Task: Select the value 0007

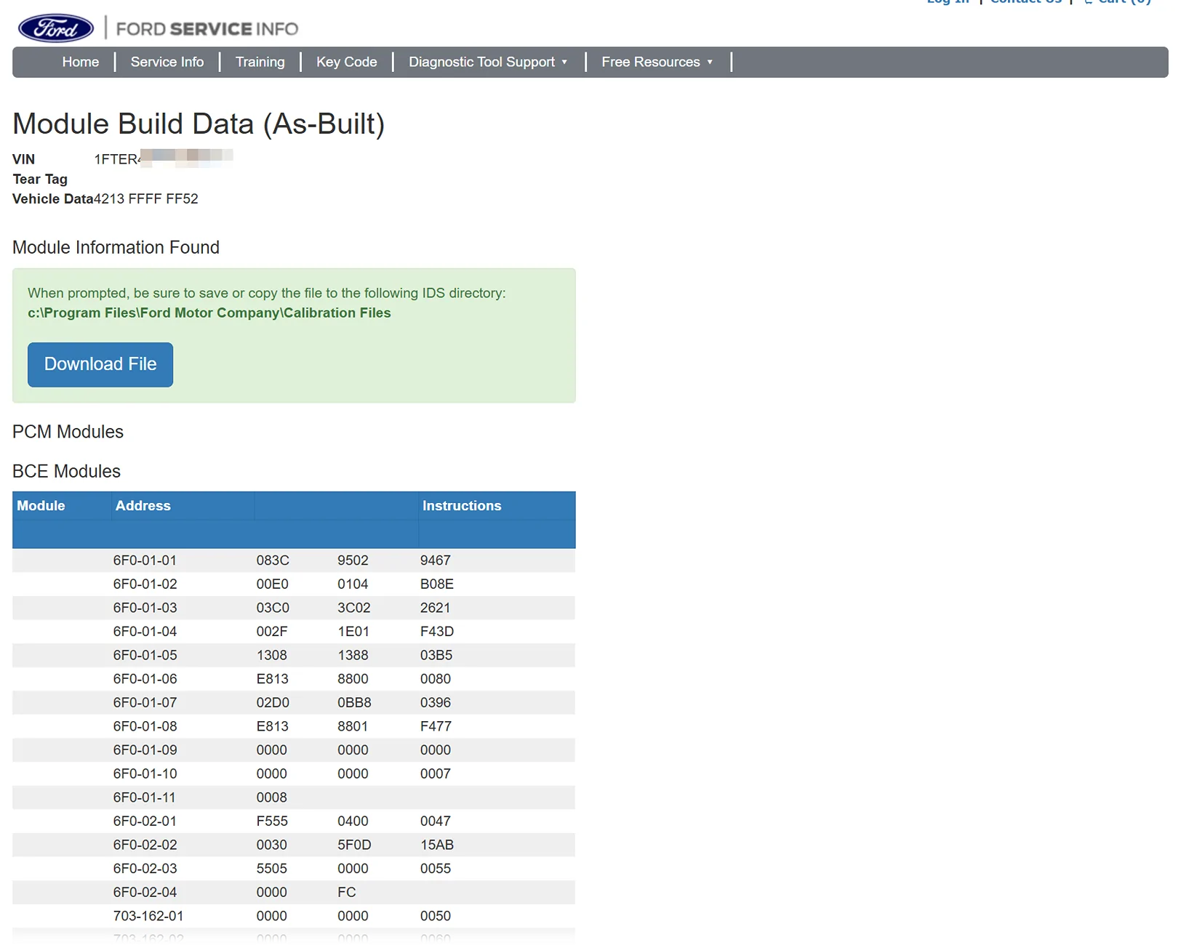Action: pos(436,773)
